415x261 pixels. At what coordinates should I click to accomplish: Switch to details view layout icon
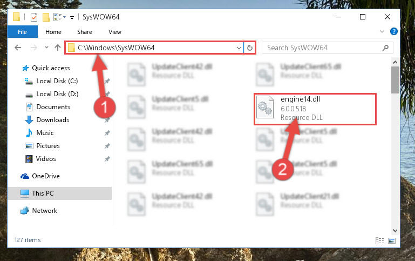tap(380, 240)
